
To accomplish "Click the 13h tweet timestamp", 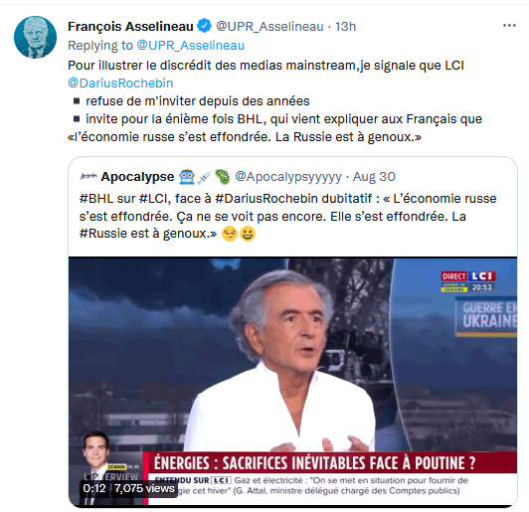I will pos(345,26).
